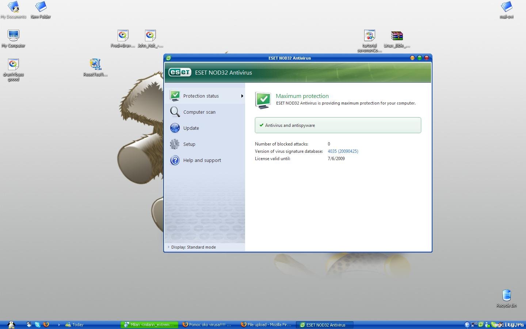The image size is (526, 329).
Task: Expand the Protection status submenu arrow
Action: 242,96
